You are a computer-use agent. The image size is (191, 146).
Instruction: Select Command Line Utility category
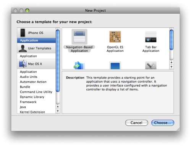36,92
